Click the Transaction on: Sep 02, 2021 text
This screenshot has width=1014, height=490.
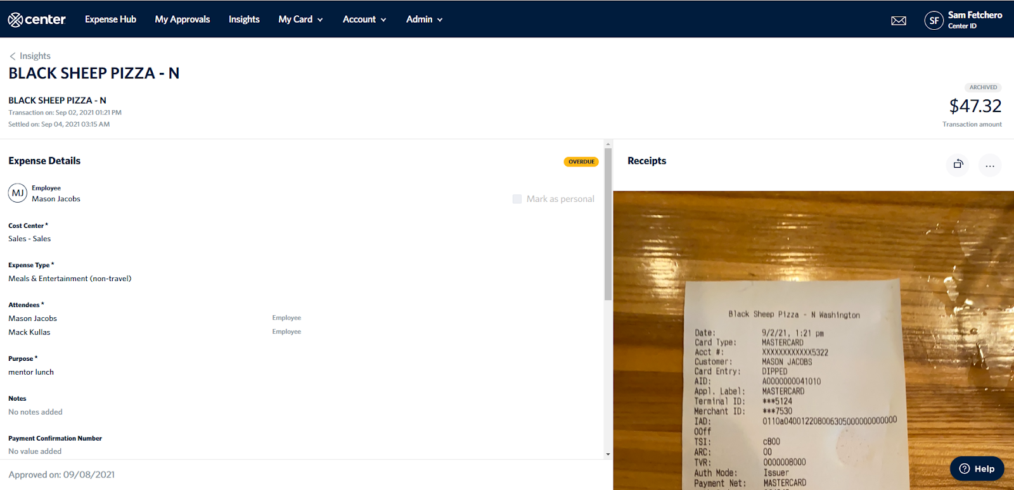click(65, 113)
